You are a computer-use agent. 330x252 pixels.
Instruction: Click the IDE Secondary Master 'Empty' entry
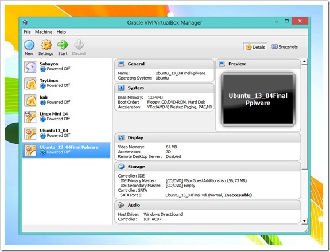click(x=180, y=186)
